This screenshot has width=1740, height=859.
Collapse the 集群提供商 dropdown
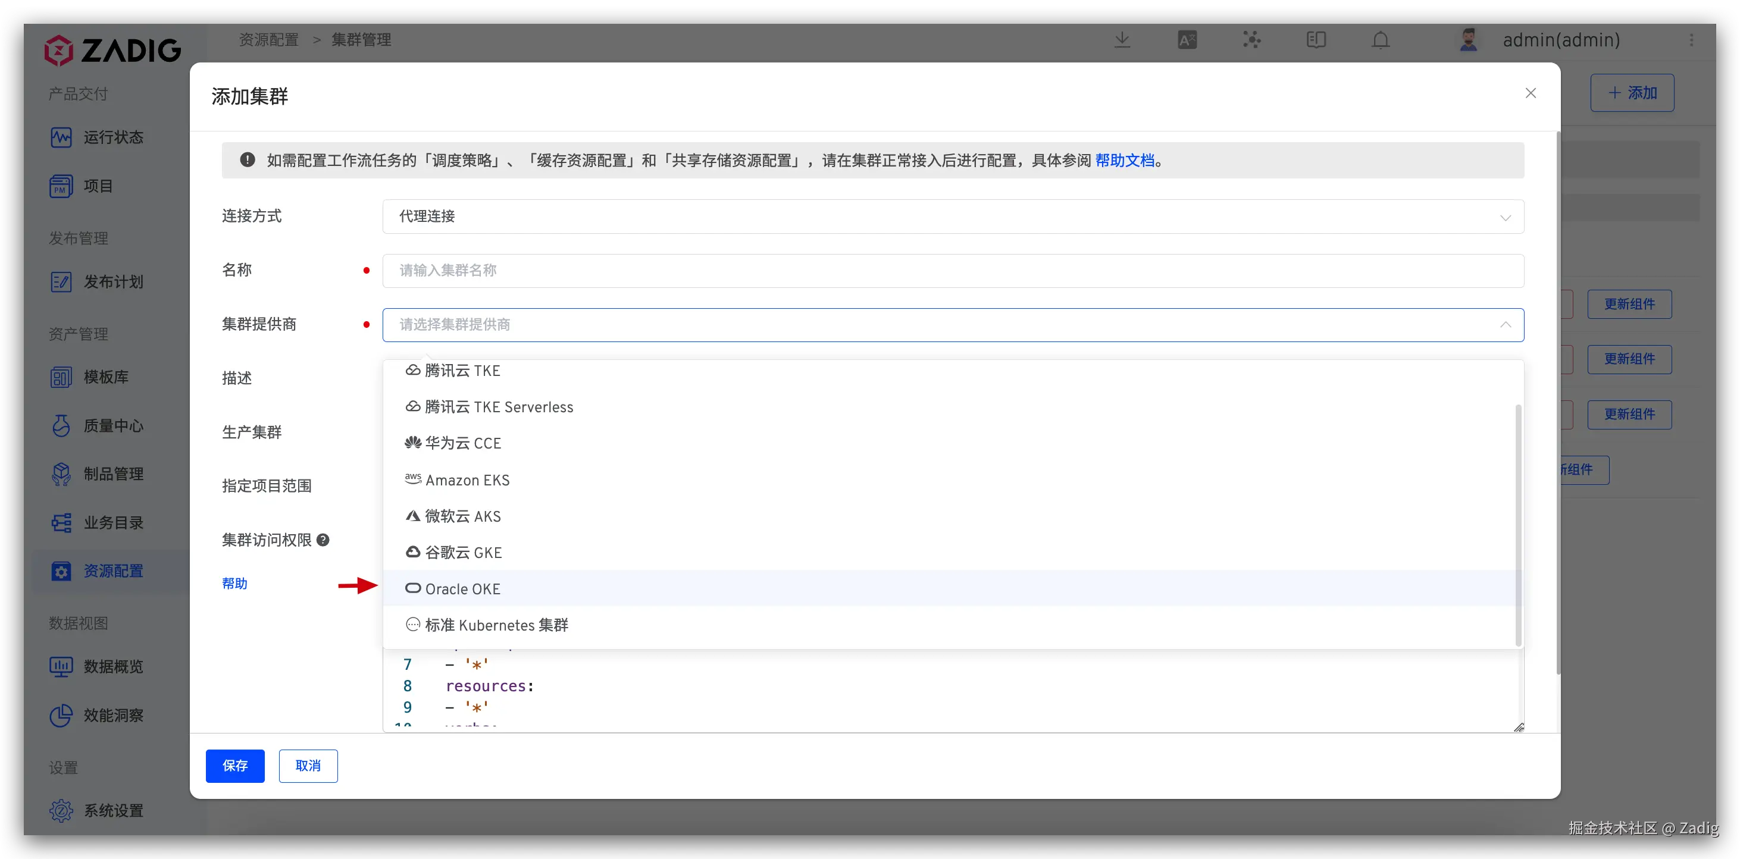[x=1505, y=325]
